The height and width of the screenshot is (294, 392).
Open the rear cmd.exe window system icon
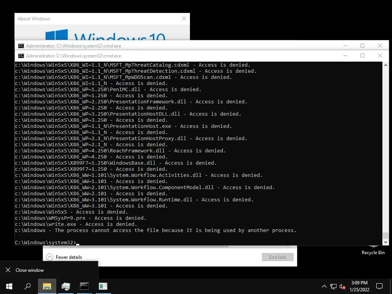point(21,46)
